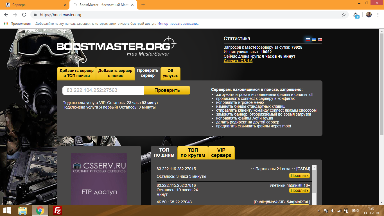Go forward in browser history
Image resolution: width=384 pixels, height=216 pixels.
(15, 15)
